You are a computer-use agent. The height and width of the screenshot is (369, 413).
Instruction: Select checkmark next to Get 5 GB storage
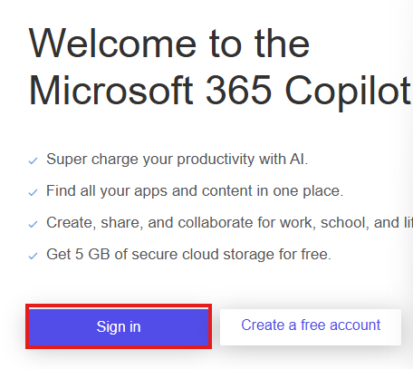pos(33,256)
